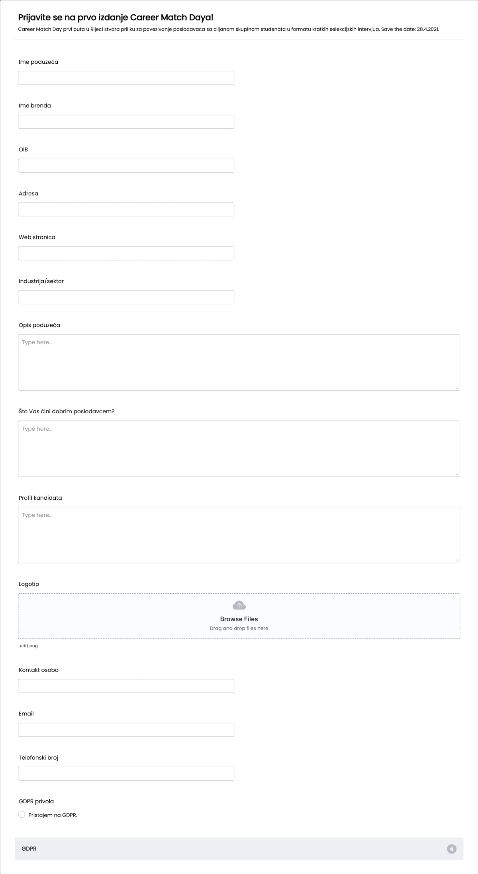Click the cloud upload icon in Logotip area
Viewport: 478px width, 874px height.
click(239, 605)
